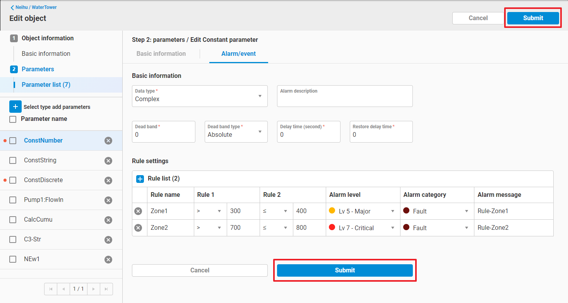Check the ConstString parameter checkbox
This screenshot has height=303, width=568.
tap(13, 160)
